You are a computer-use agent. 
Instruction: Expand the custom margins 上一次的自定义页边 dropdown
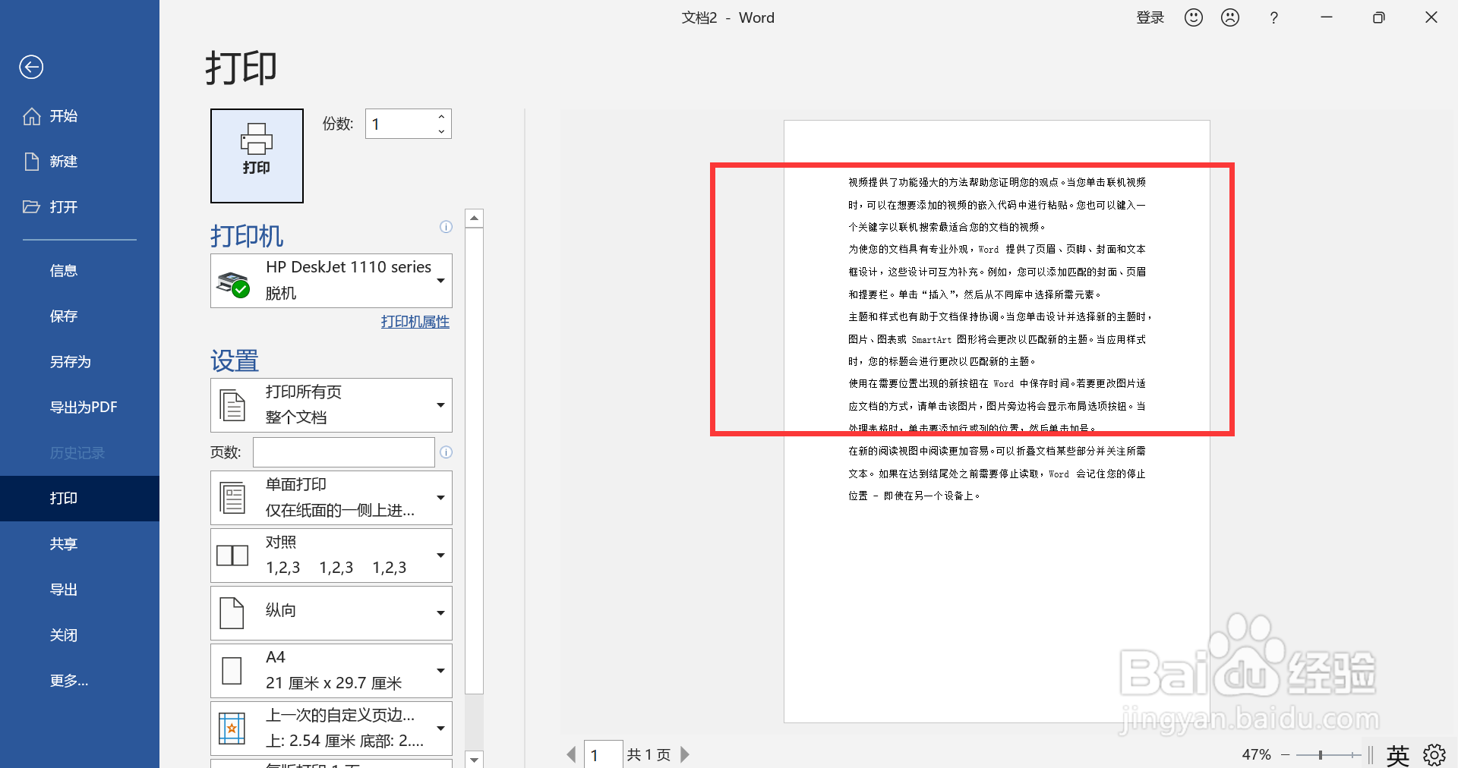pos(331,729)
